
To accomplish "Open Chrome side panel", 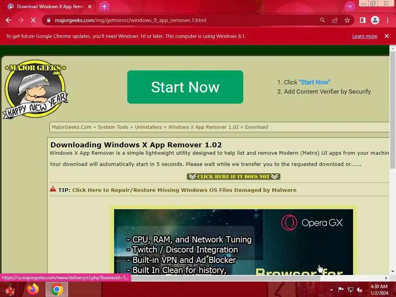I will 363,20.
